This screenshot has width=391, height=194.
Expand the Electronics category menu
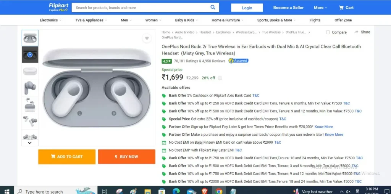[x=50, y=20]
